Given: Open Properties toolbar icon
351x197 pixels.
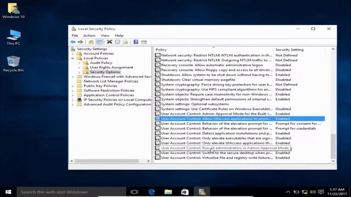Looking at the screenshot, I should click(117, 42).
